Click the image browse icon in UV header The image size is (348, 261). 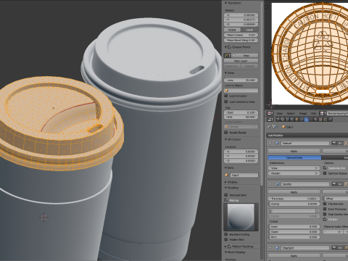pyautogui.click(x=323, y=113)
